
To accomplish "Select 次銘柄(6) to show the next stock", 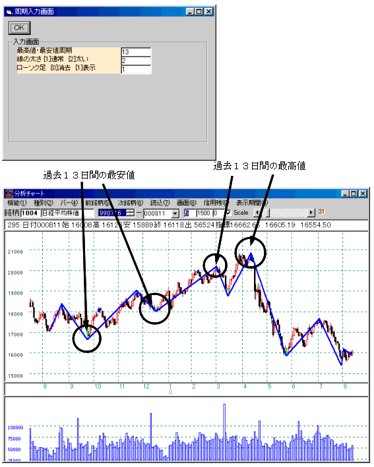I will pos(131,203).
